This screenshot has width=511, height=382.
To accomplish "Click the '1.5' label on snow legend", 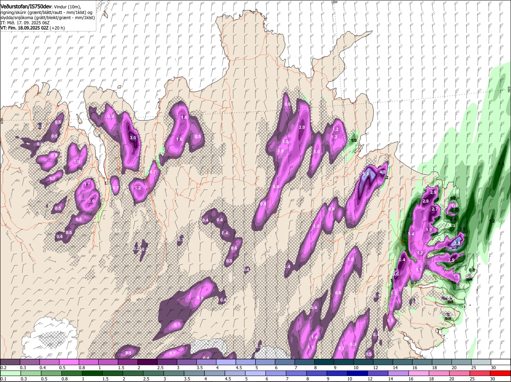I will coord(121,368).
